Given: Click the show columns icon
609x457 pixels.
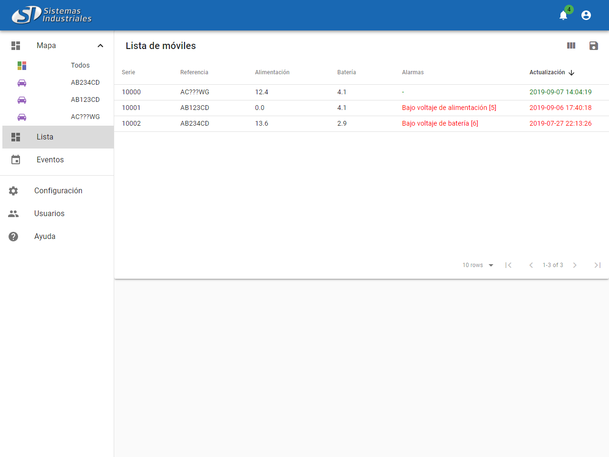Looking at the screenshot, I should pyautogui.click(x=571, y=46).
